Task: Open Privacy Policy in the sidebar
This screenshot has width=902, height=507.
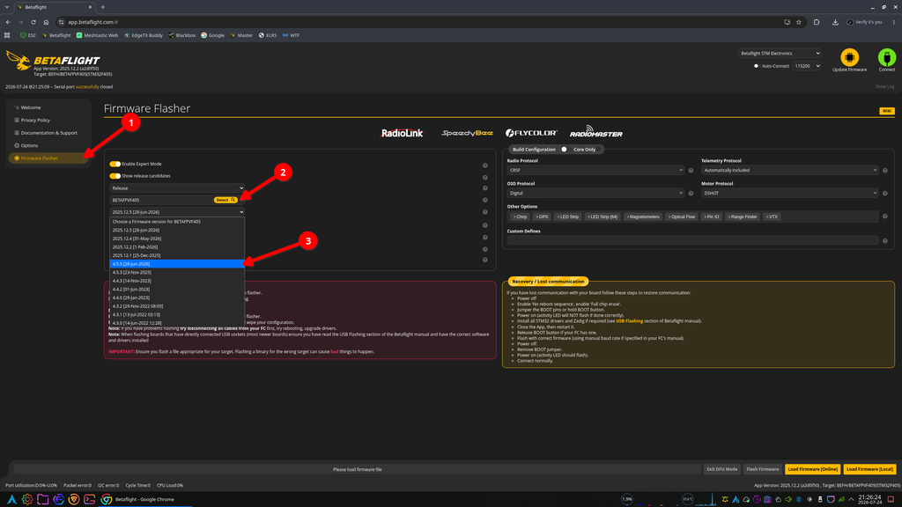Action: coord(49,120)
